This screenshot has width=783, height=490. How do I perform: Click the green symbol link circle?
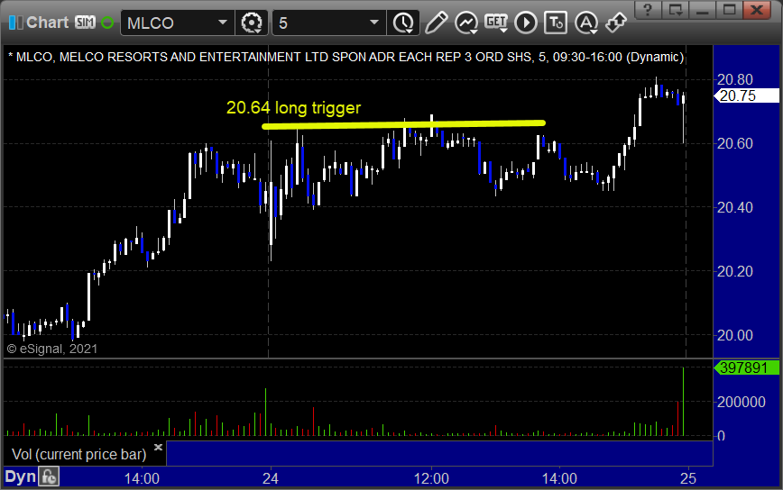[107, 23]
